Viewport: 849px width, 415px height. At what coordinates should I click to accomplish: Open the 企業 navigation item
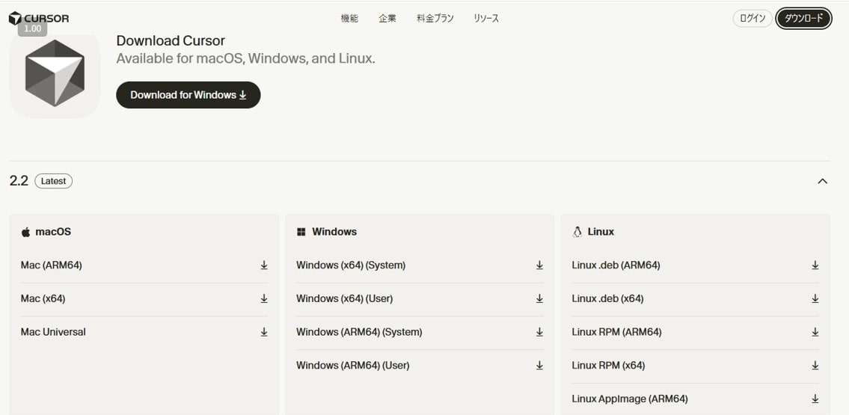coord(387,19)
